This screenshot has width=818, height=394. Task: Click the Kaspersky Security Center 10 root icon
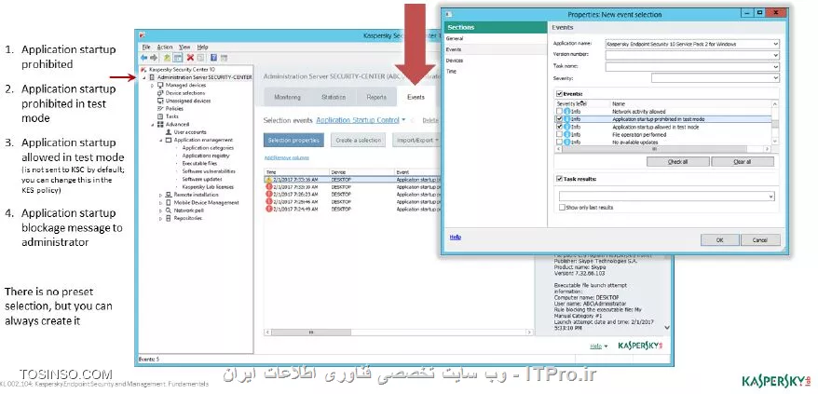pos(143,70)
